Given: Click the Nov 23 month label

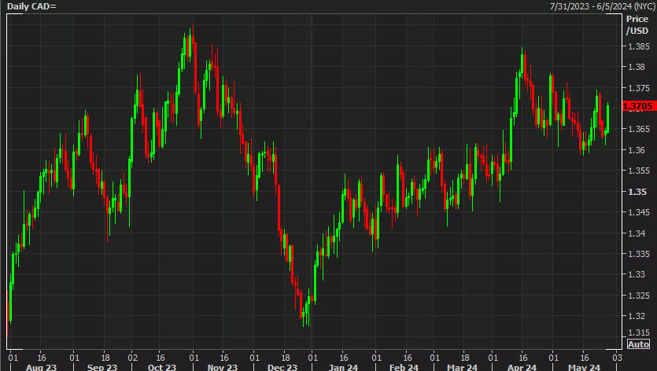Looking at the screenshot, I should click(223, 367).
